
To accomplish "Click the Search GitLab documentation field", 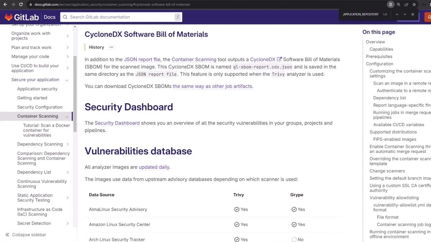I will [x=121, y=17].
